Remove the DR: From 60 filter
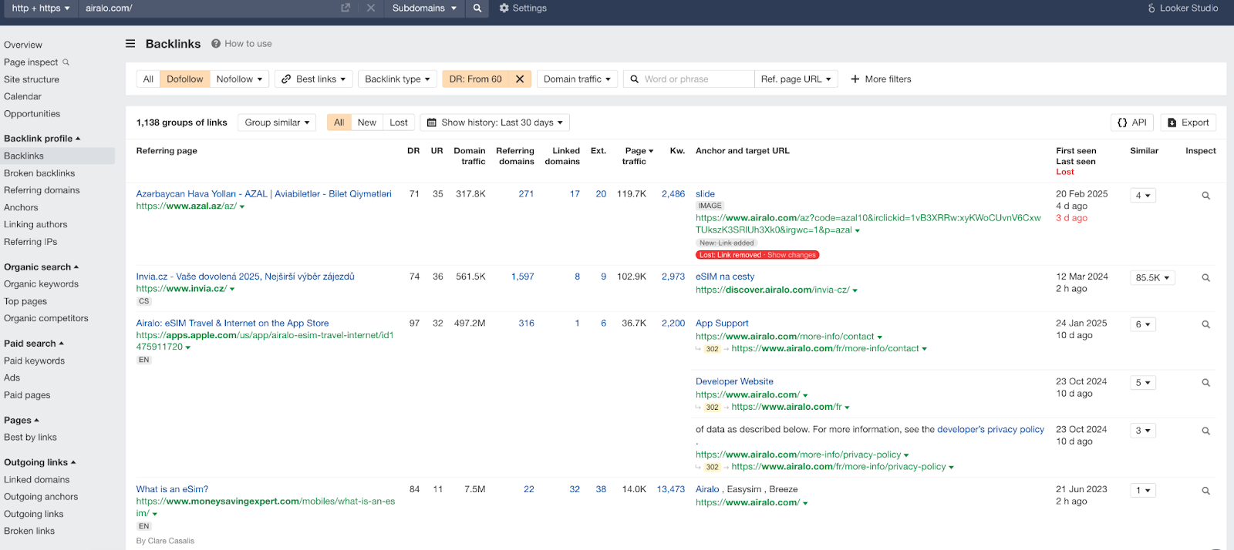Screen dimensions: 1234x550 tap(520, 79)
